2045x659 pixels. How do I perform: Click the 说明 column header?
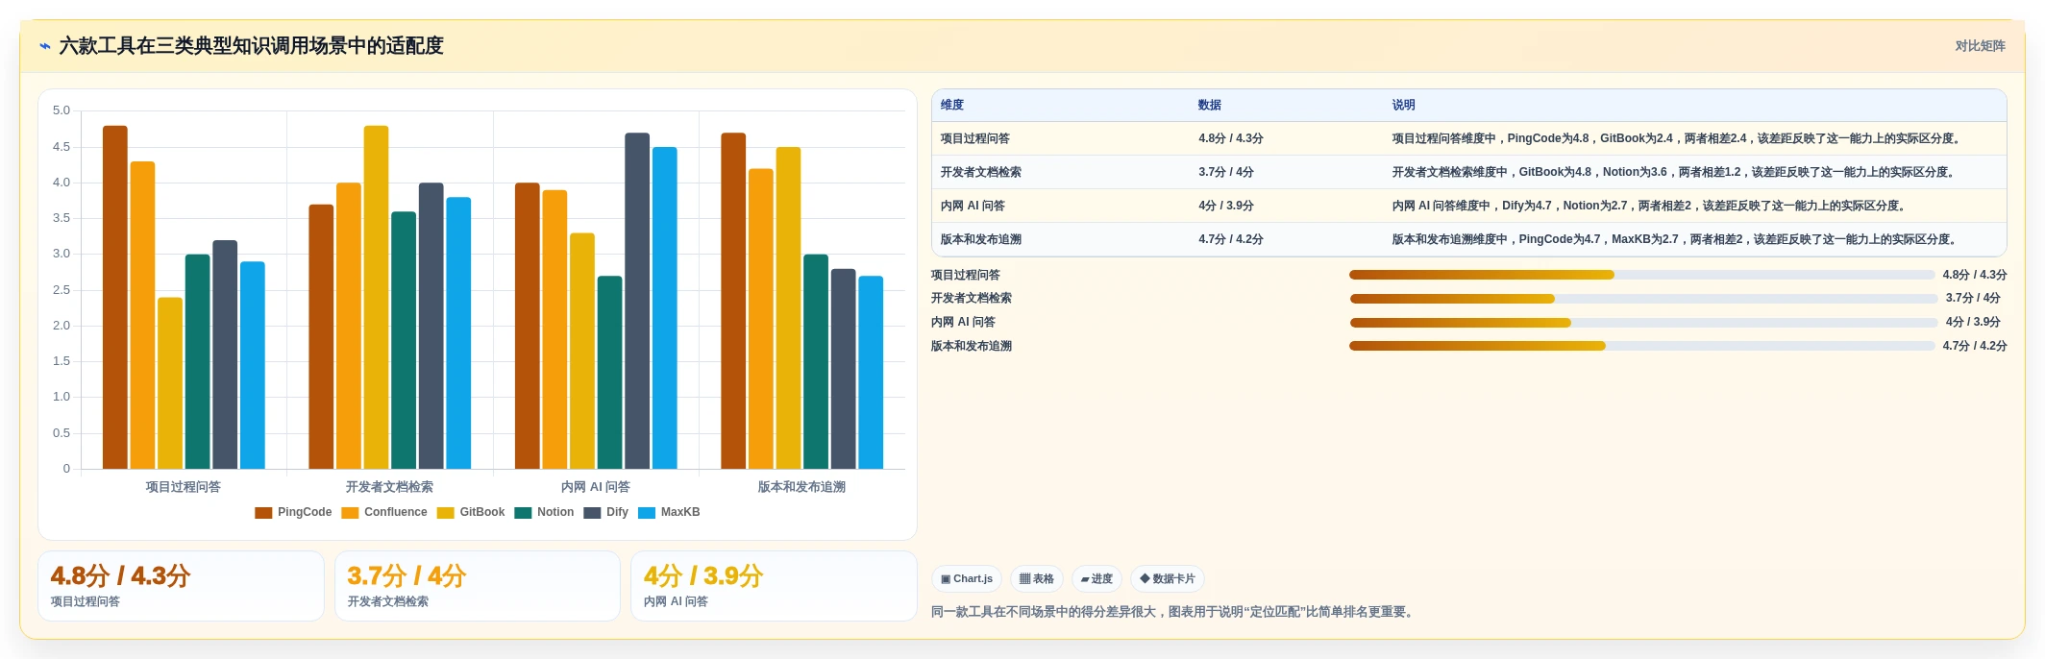(1404, 106)
